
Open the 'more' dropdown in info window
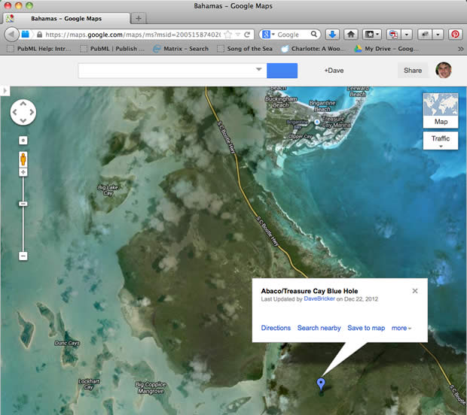(401, 329)
